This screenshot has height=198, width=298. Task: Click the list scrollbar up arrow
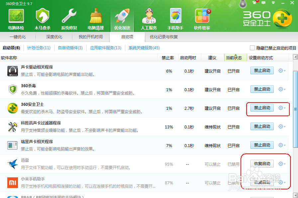[295, 57]
